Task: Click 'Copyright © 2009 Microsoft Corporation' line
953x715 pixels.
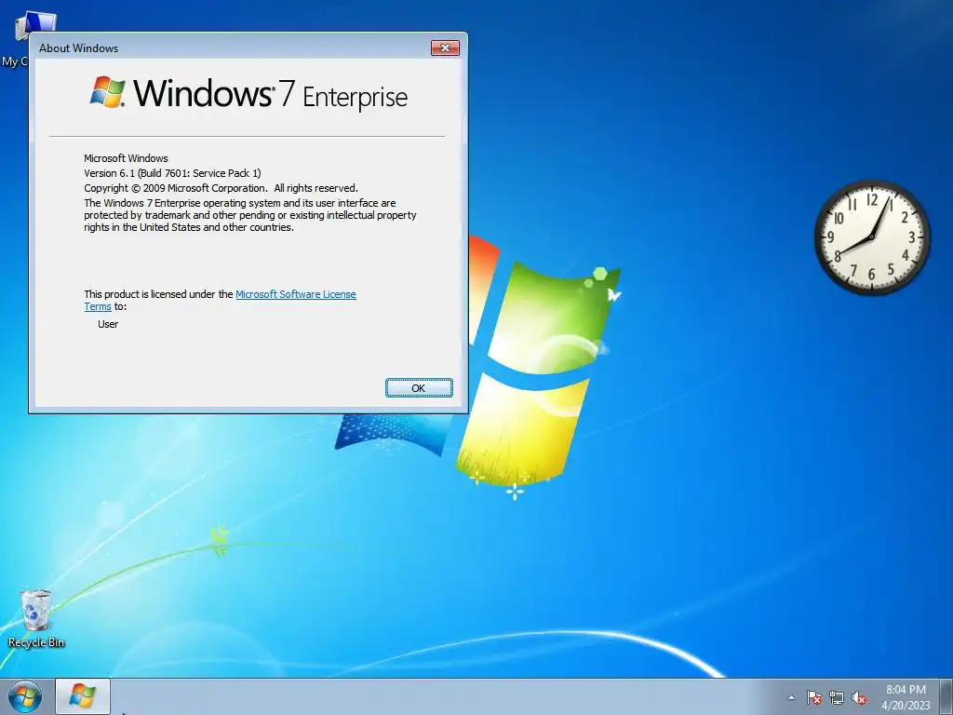Action: (221, 188)
